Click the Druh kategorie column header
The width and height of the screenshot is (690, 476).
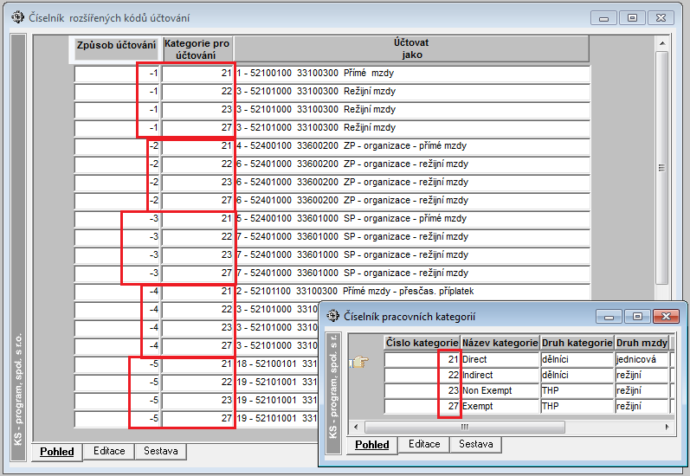coord(577,343)
